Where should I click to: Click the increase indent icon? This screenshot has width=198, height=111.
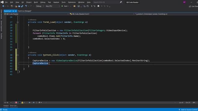94,6
